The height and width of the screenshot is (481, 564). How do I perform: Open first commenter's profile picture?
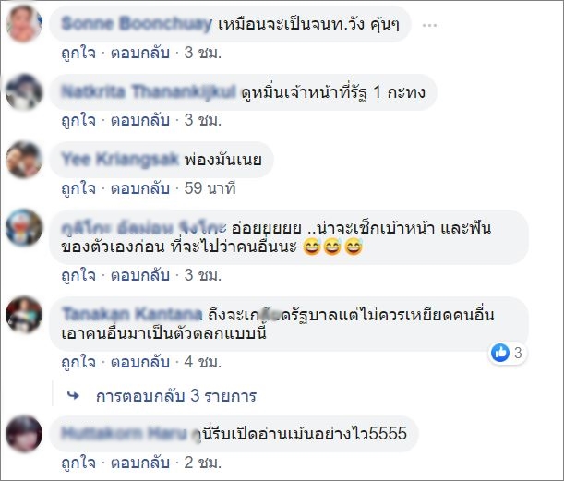(x=24, y=24)
